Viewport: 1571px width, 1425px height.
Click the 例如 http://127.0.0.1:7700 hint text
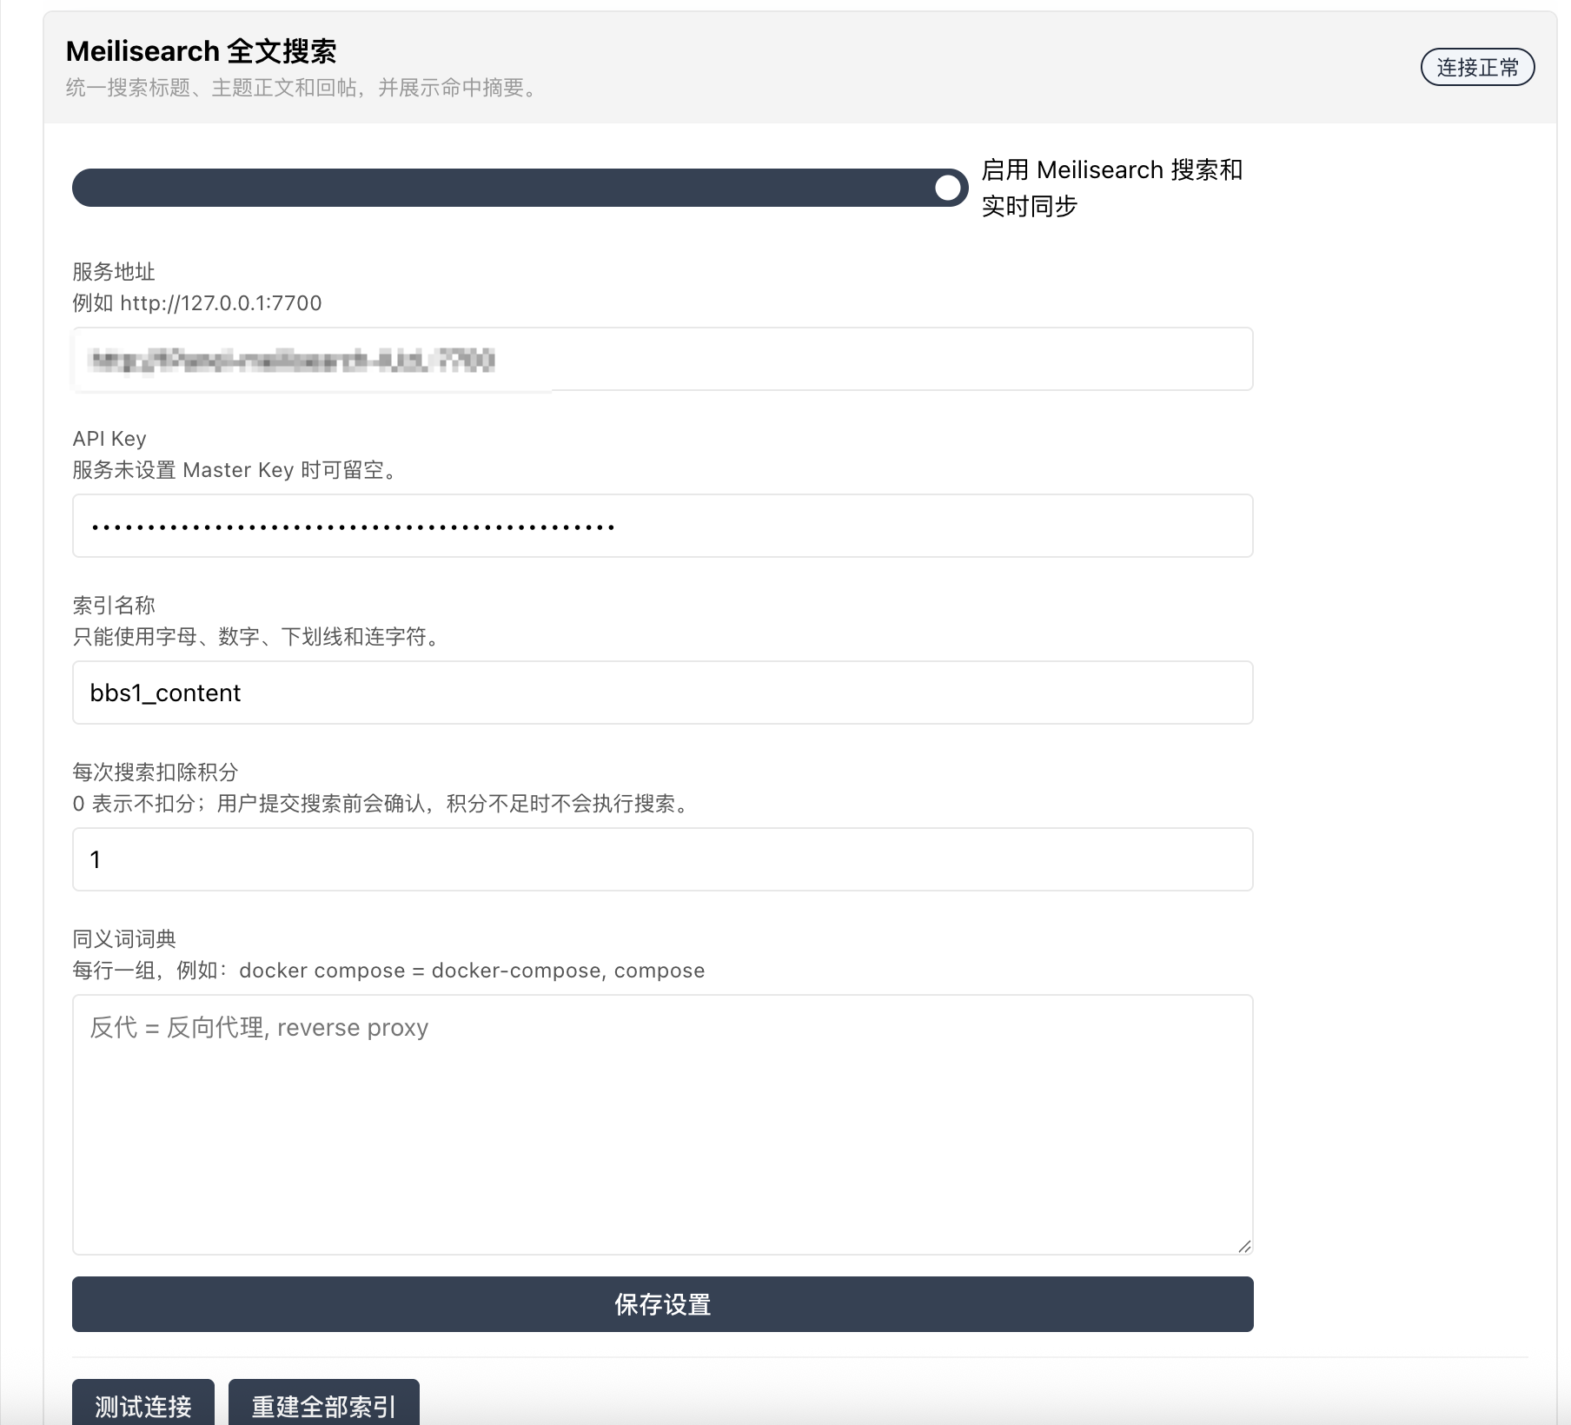[x=197, y=303]
